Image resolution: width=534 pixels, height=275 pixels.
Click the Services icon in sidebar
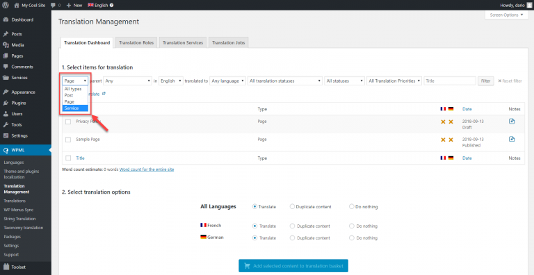coord(6,78)
